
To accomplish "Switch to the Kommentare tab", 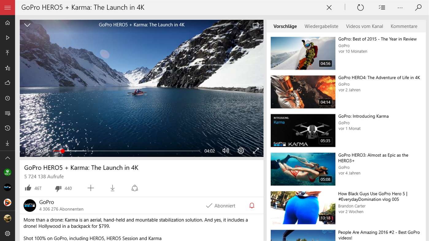I will (404, 26).
